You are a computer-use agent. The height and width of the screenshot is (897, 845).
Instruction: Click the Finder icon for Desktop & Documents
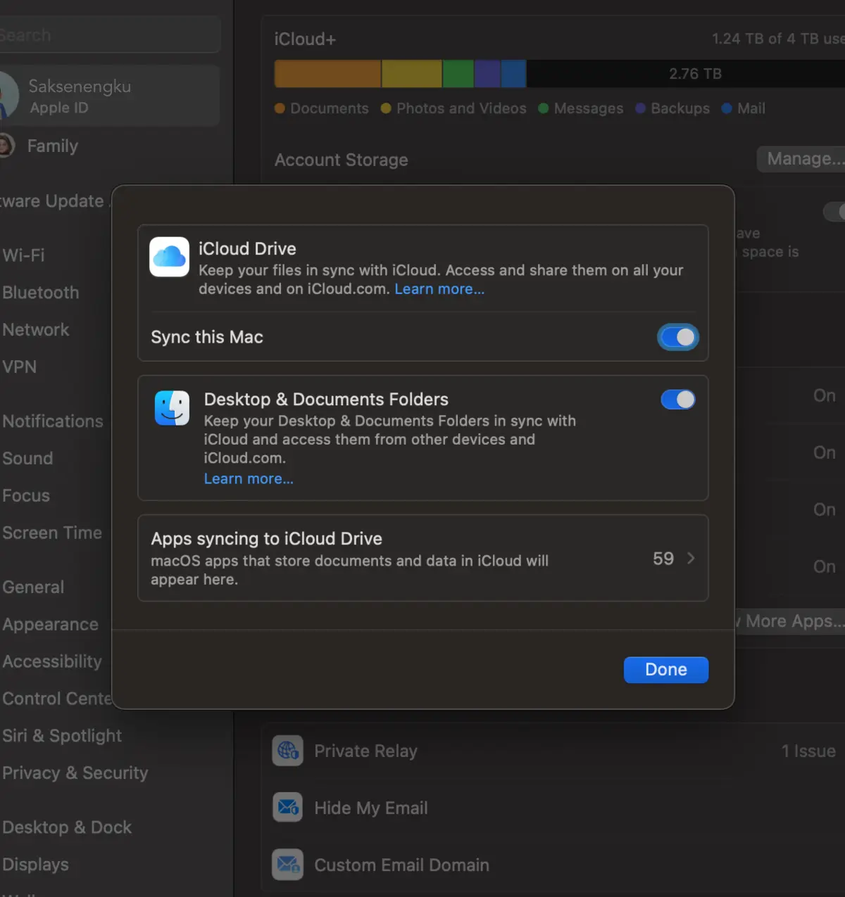172,408
